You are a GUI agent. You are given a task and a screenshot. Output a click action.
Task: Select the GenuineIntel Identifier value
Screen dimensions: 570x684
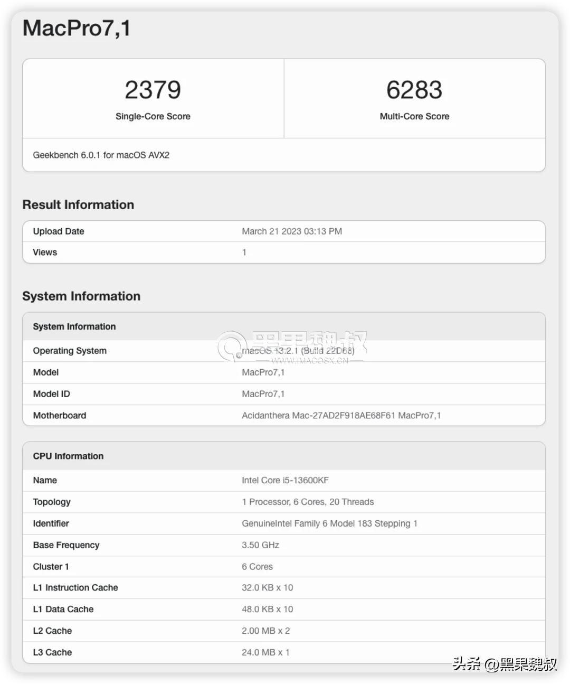(x=329, y=523)
